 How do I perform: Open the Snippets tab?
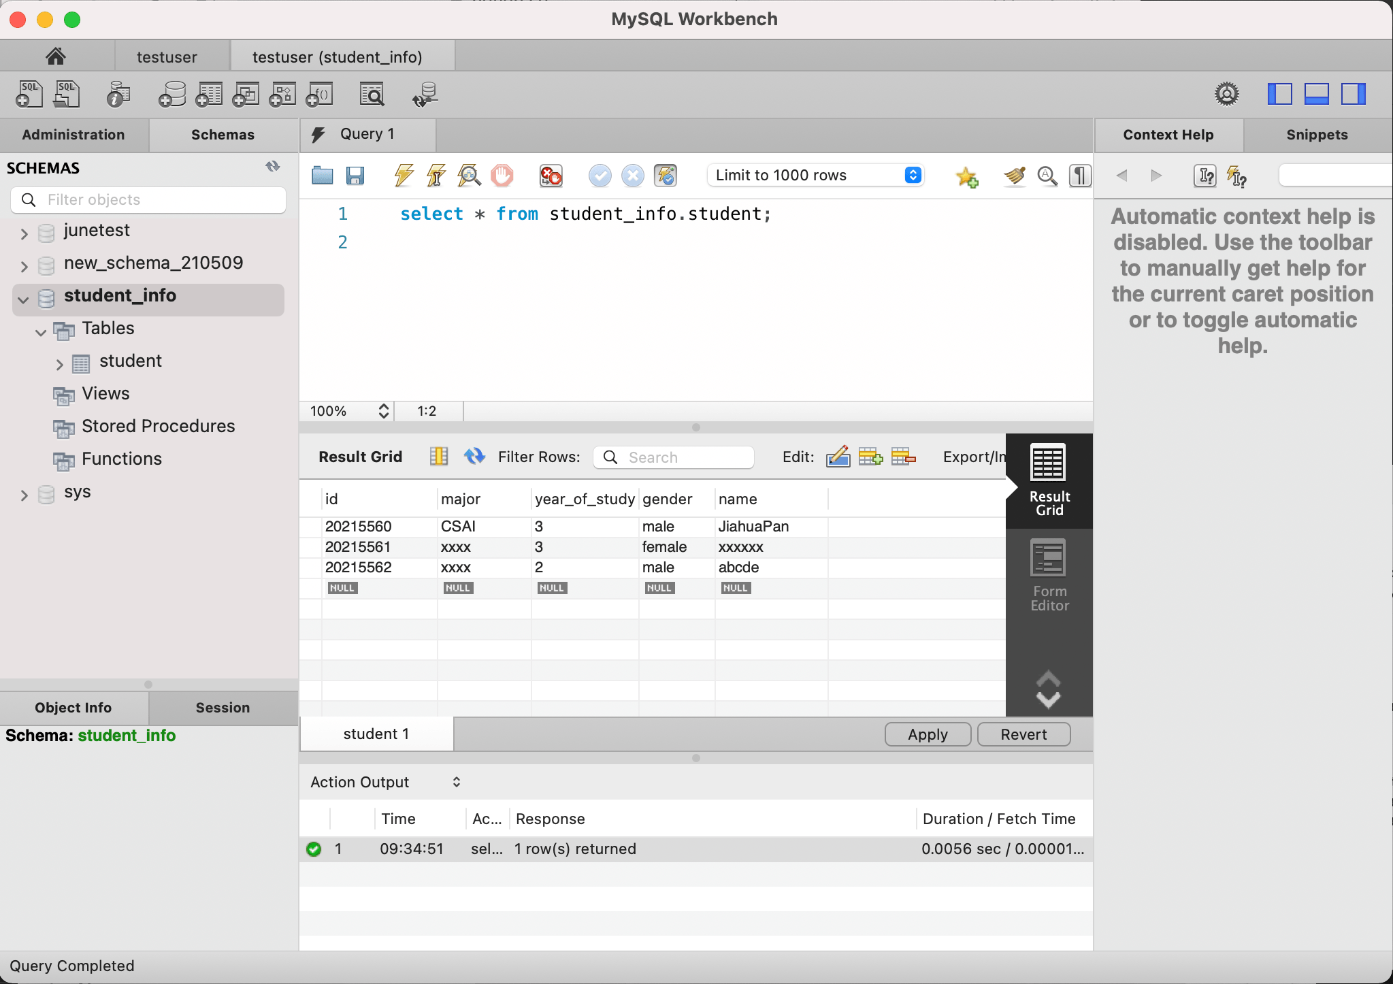pos(1316,135)
